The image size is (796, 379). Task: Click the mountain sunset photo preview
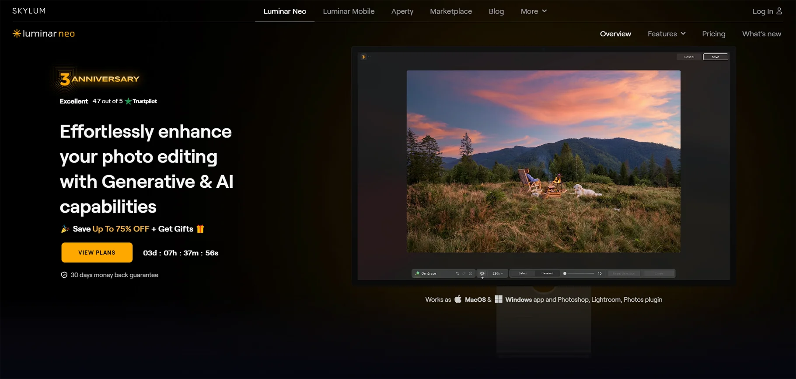(x=544, y=162)
